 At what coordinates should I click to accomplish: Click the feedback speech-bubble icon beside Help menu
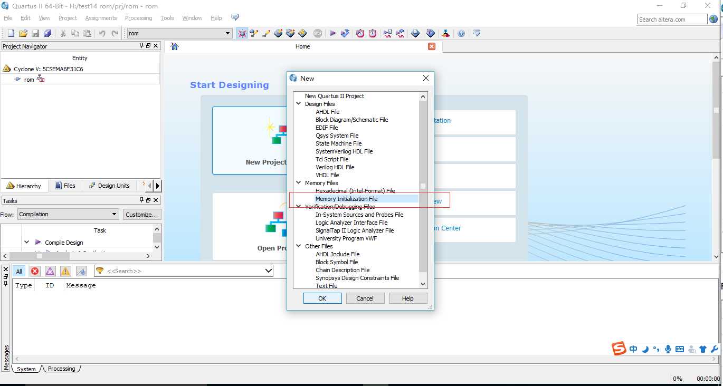pos(235,17)
